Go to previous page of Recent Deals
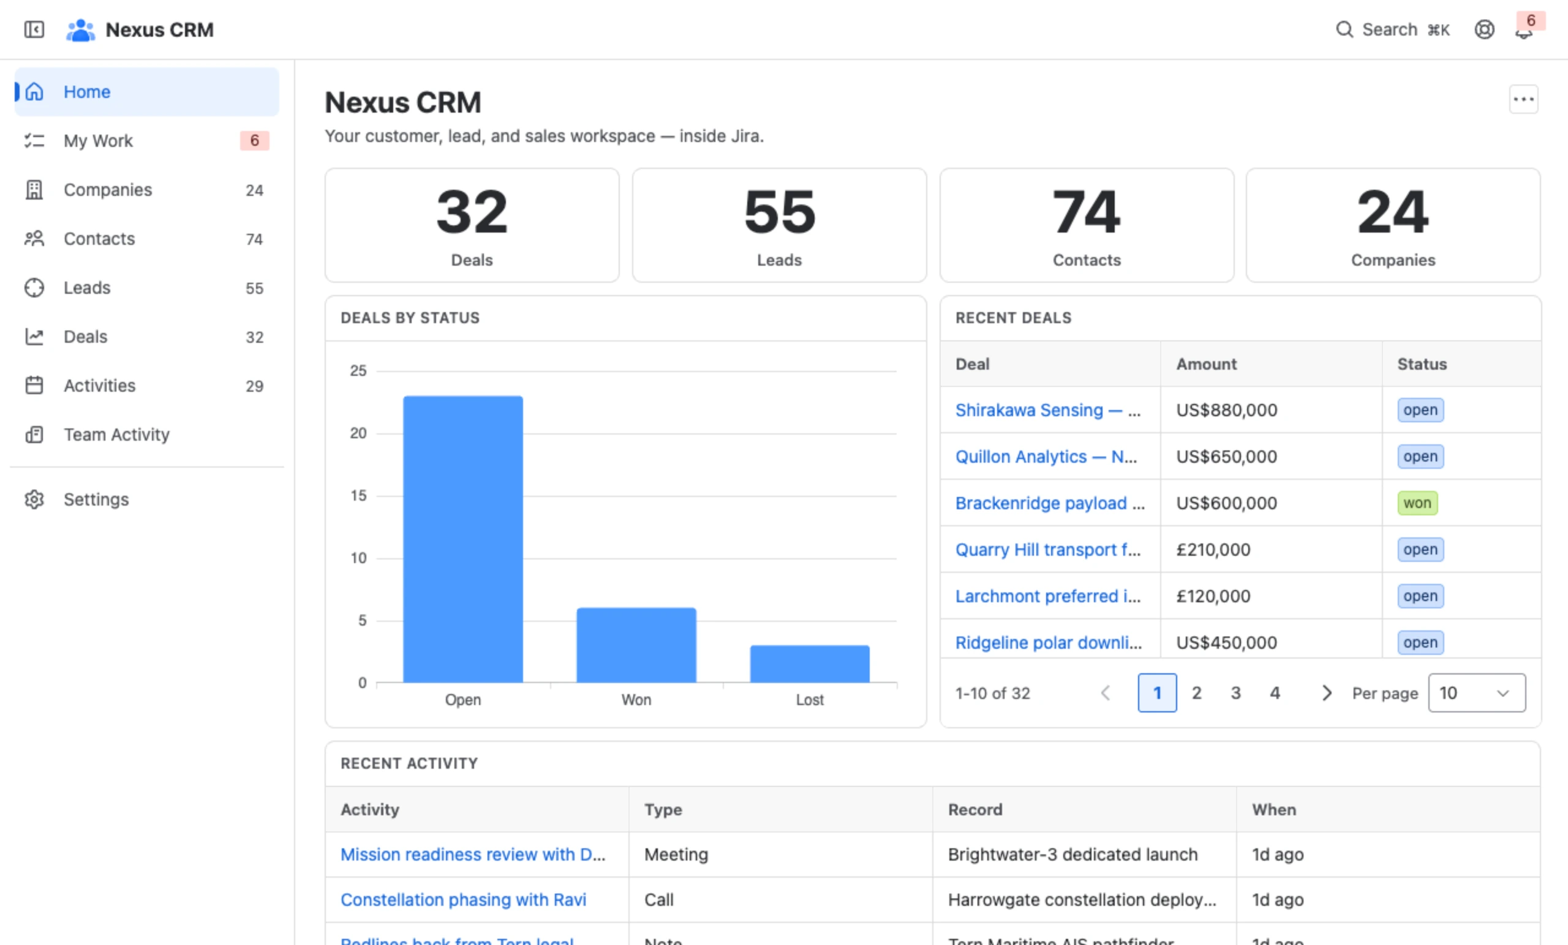 (1106, 693)
